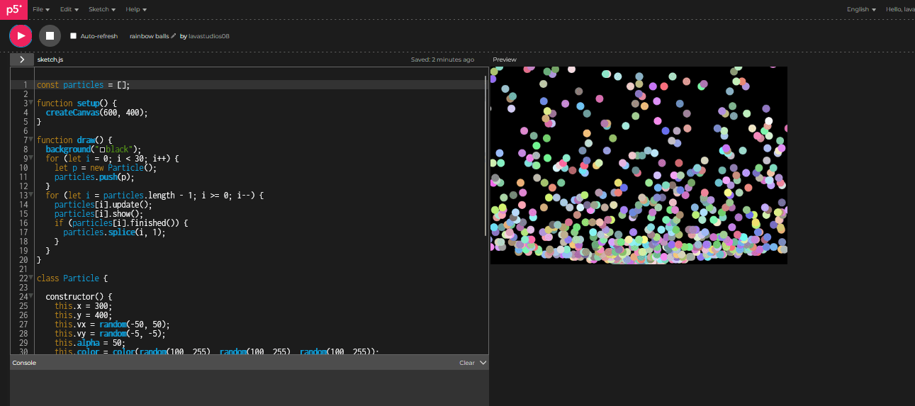The image size is (915, 406).
Task: Run the sketch with the Play button
Action: [x=21, y=35]
